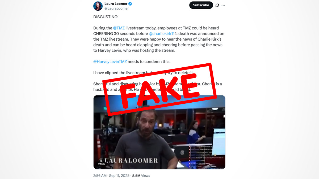Image resolution: width=319 pixels, height=179 pixels.
Task: Click the 2:46 video duration badge
Action: coord(101,164)
